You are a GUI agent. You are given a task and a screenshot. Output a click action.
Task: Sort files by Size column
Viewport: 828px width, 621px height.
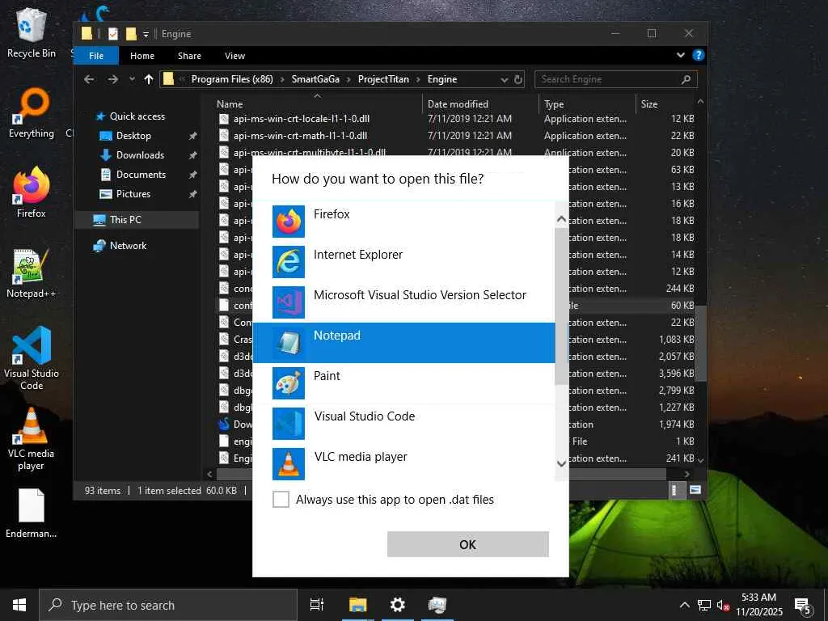(x=649, y=104)
